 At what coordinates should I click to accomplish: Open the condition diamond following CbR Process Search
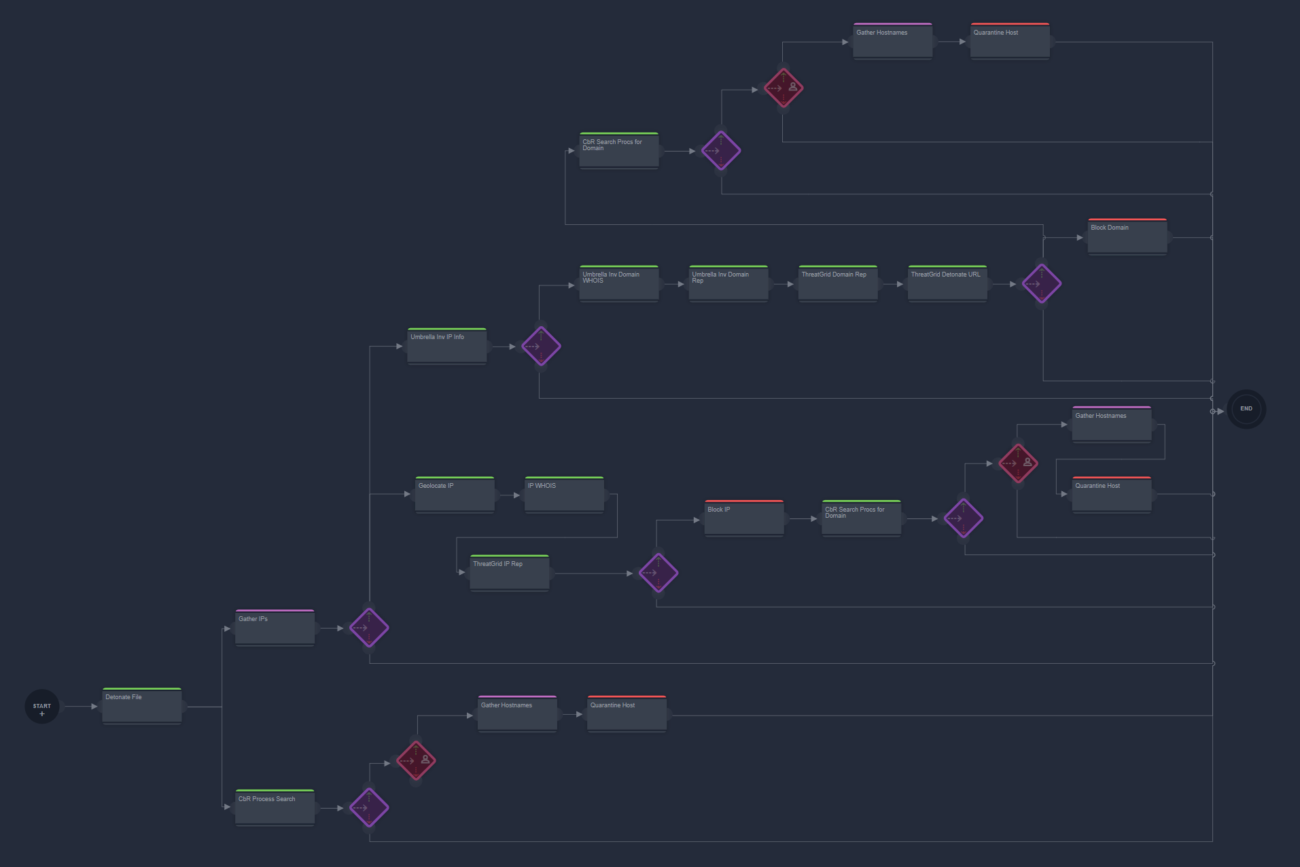click(369, 808)
